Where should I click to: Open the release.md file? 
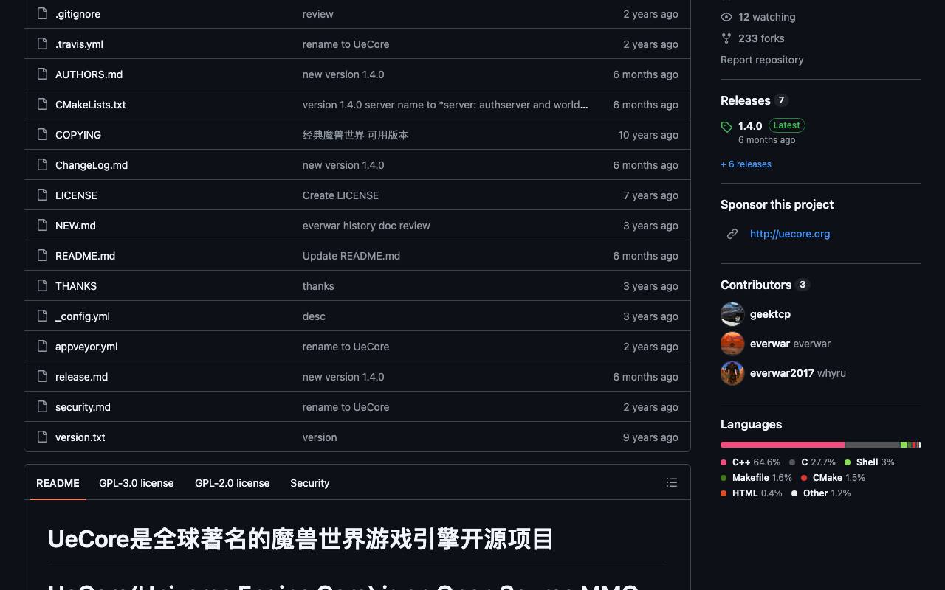pyautogui.click(x=82, y=377)
